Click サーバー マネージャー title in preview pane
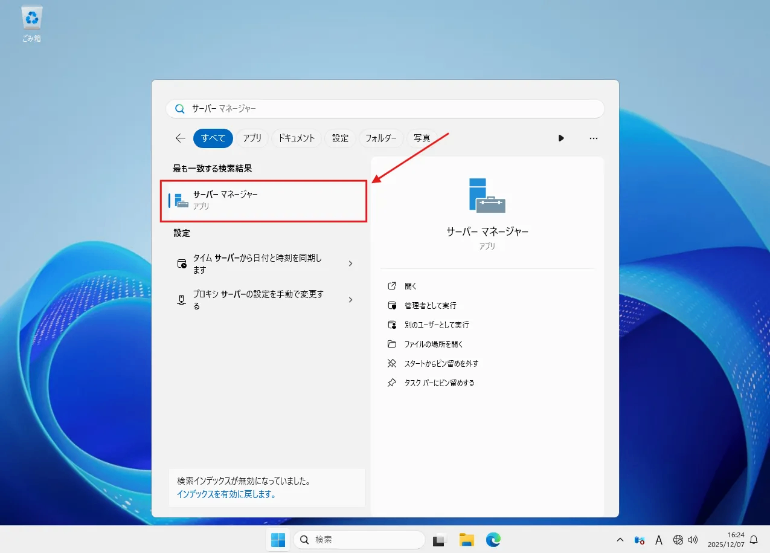Image resolution: width=770 pixels, height=553 pixels. pyautogui.click(x=487, y=232)
